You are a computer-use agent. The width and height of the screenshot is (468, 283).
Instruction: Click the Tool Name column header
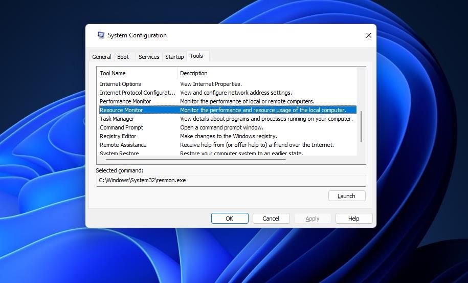(x=137, y=73)
